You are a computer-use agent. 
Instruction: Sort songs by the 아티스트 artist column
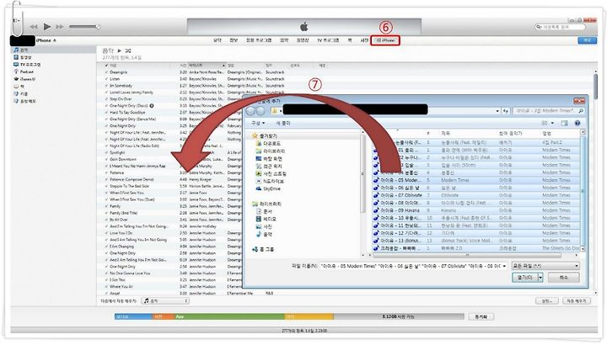point(207,66)
